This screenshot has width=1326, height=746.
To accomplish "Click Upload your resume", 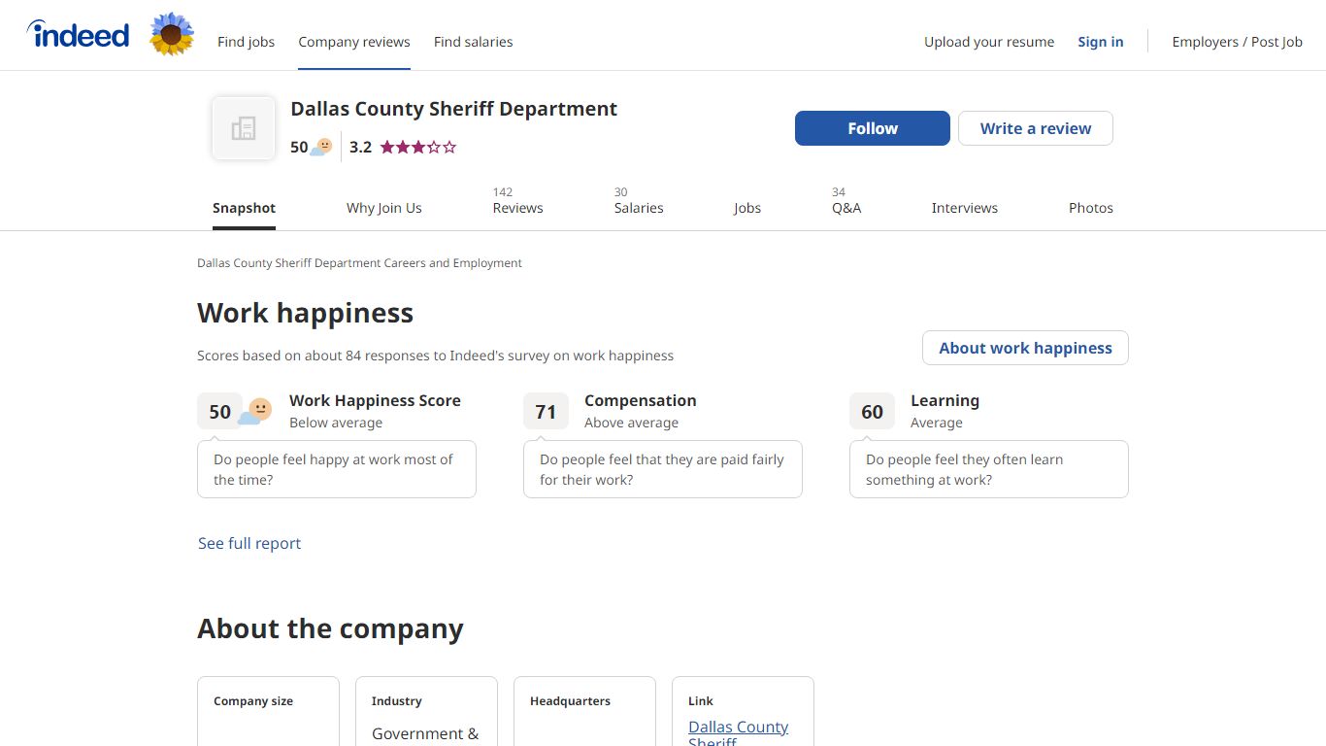I will click(x=989, y=42).
